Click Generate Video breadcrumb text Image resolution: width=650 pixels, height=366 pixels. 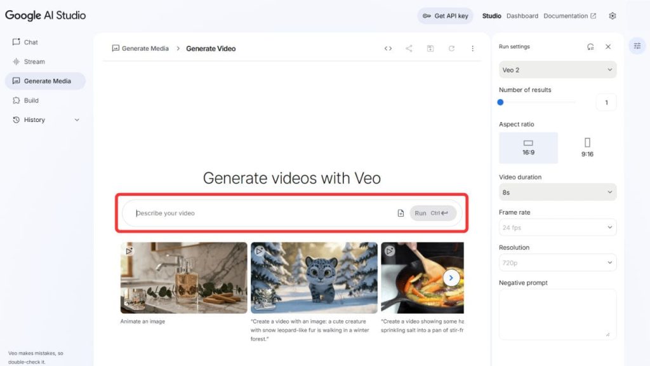211,48
